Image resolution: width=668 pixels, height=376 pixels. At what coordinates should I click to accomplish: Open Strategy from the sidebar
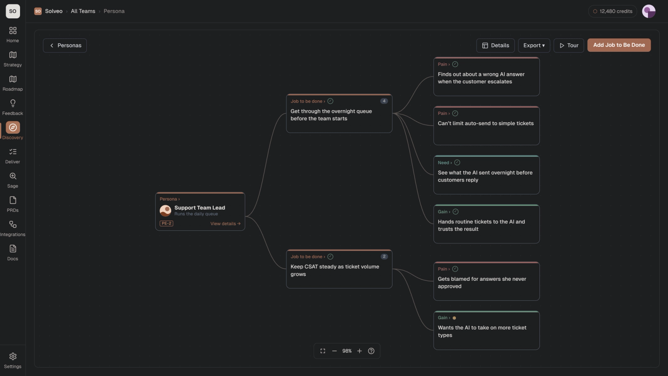pyautogui.click(x=13, y=59)
